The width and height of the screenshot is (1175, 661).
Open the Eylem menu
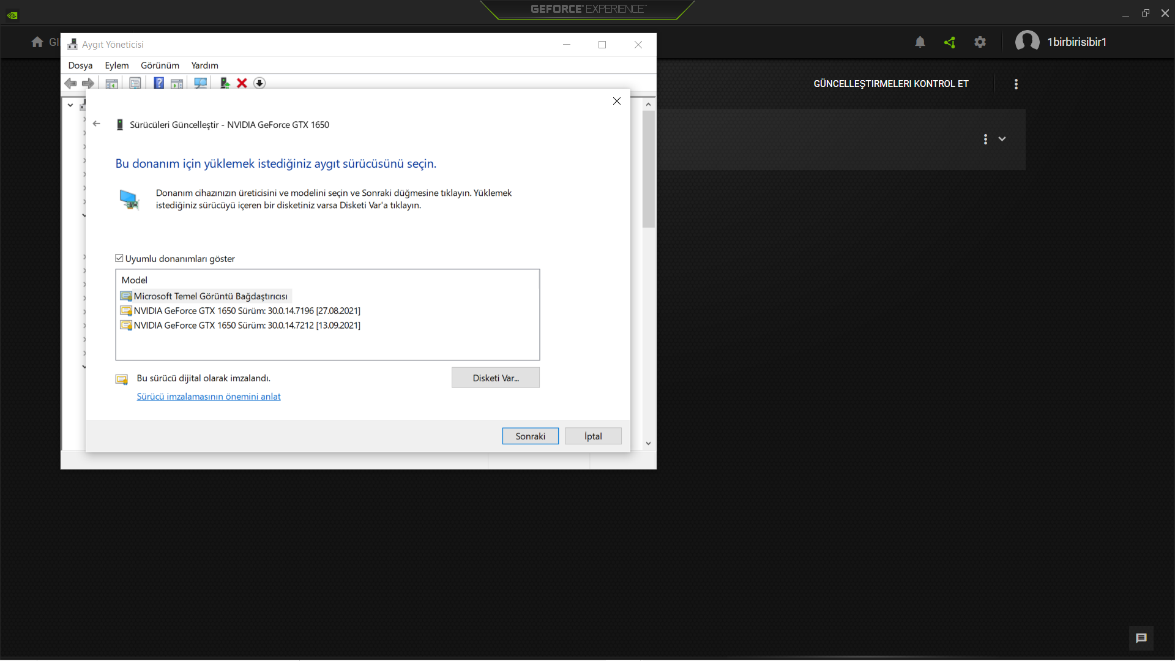coord(116,65)
